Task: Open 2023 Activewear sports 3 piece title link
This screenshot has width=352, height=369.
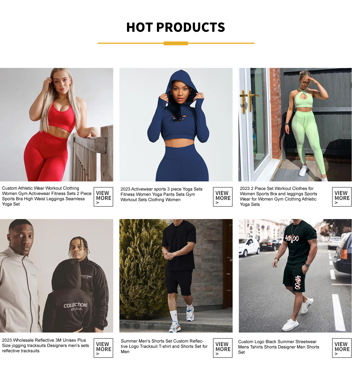Action: [161, 194]
